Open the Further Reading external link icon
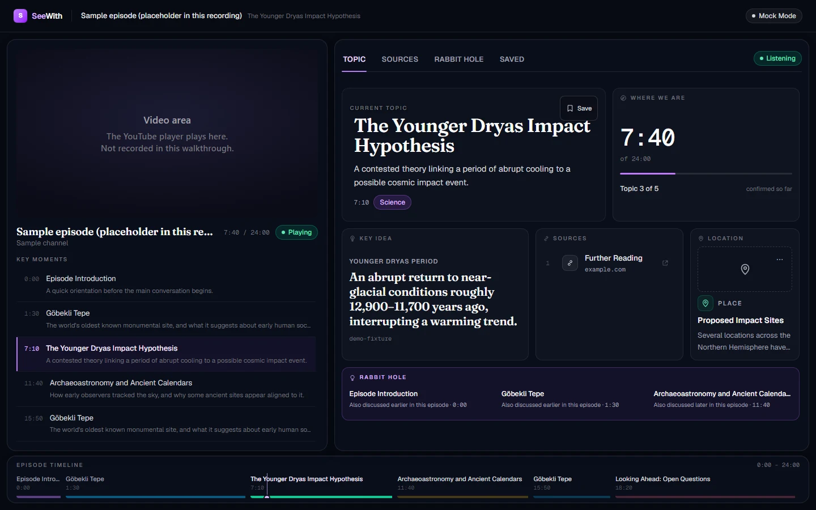This screenshot has height=510, width=816. (x=665, y=263)
